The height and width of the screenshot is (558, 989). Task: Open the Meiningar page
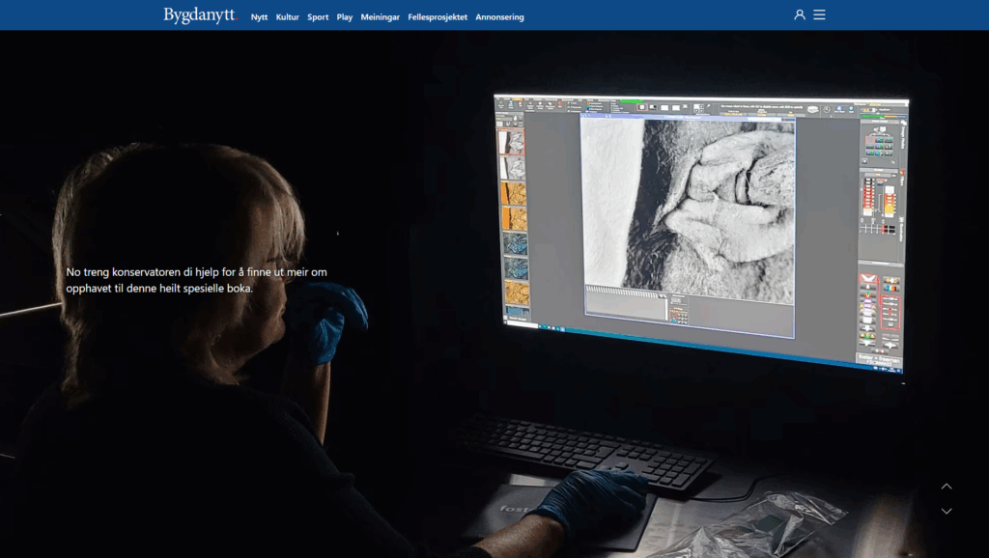pos(380,16)
